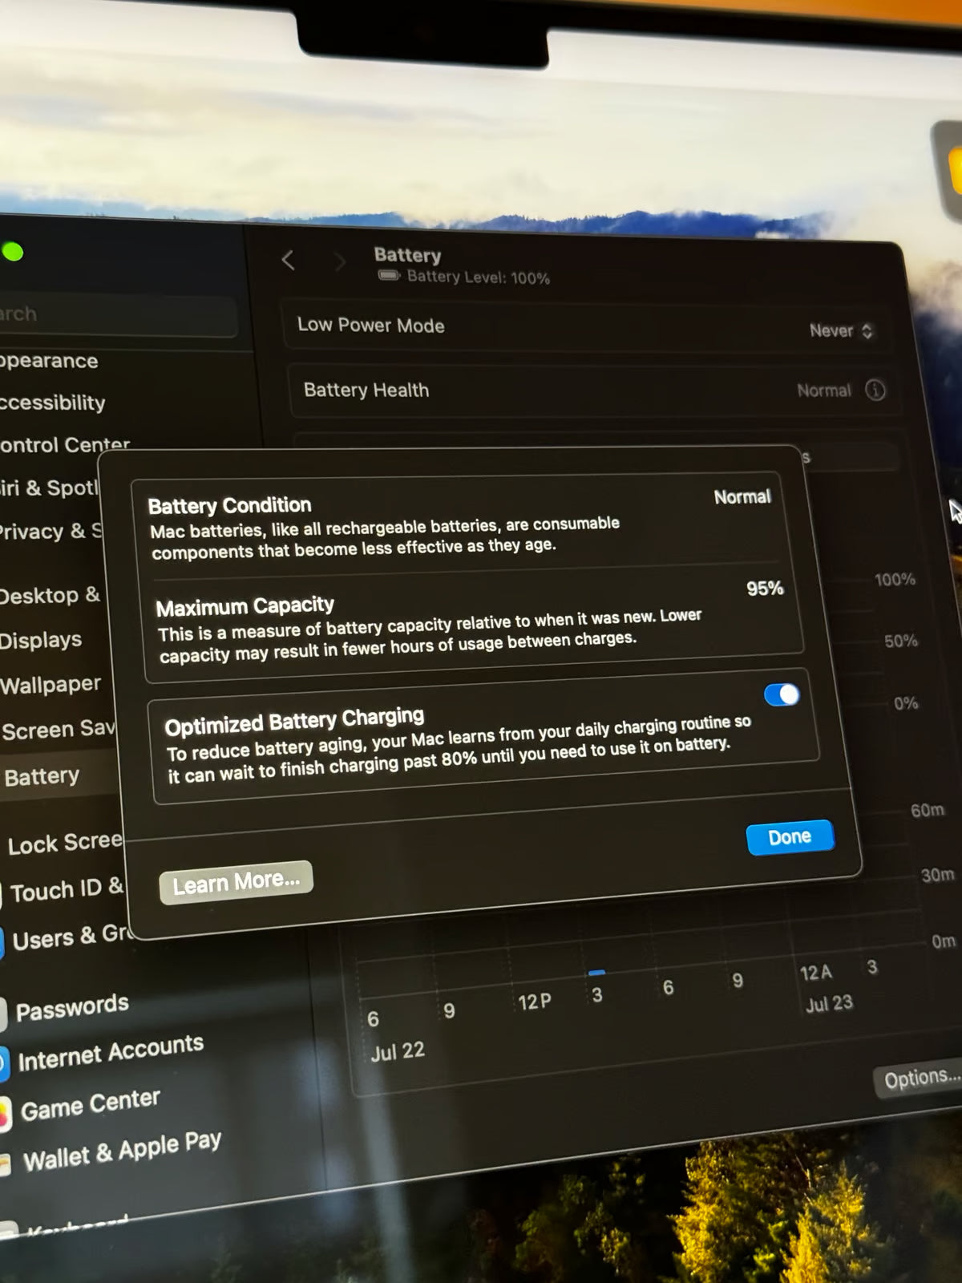Toggle Optimized Battery Charging switch
Image resolution: width=962 pixels, height=1283 pixels.
(x=782, y=694)
